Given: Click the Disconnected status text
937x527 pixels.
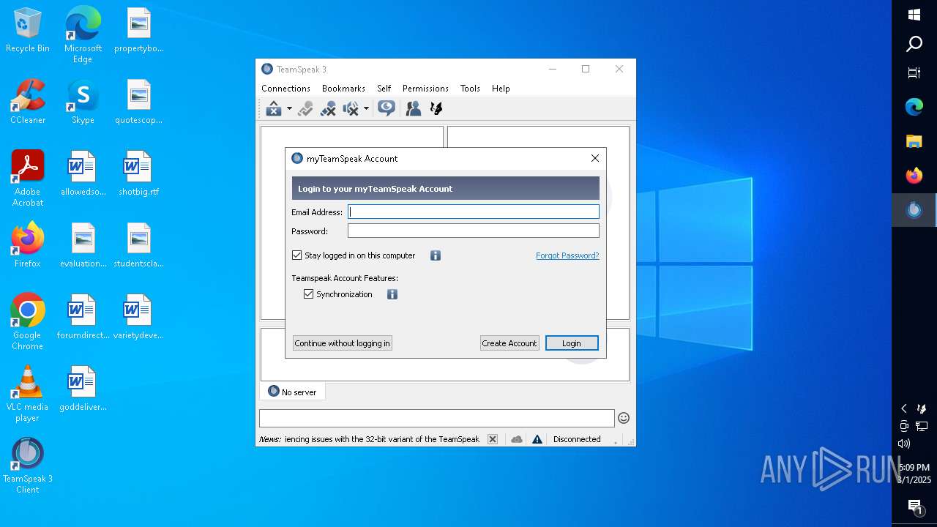Looking at the screenshot, I should click(x=577, y=439).
